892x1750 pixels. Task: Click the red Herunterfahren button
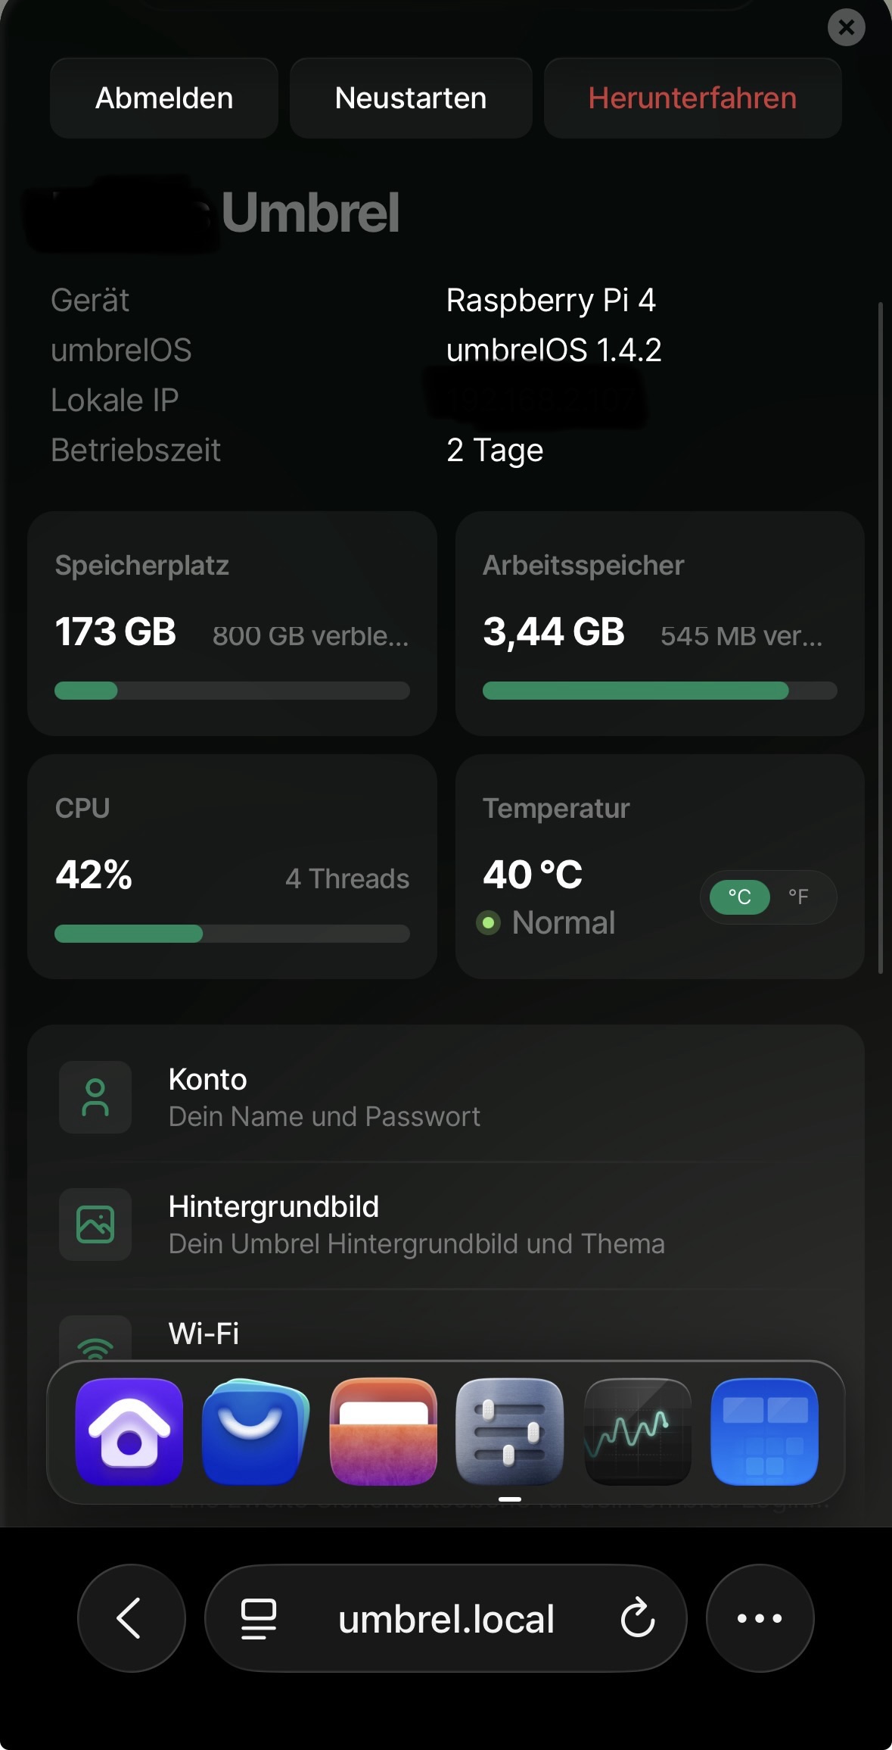click(692, 98)
